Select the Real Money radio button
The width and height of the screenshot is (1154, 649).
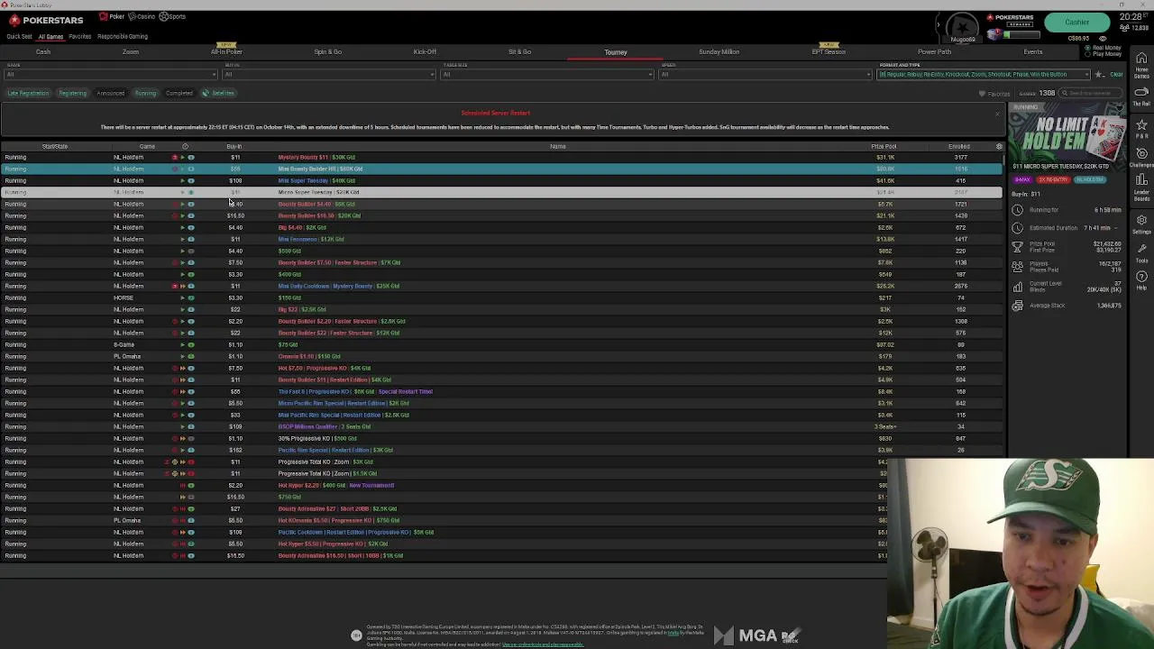1087,48
